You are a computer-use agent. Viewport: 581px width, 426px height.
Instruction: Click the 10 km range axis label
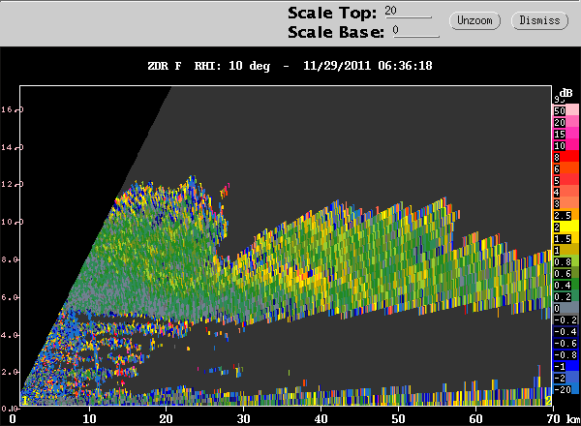(89, 419)
